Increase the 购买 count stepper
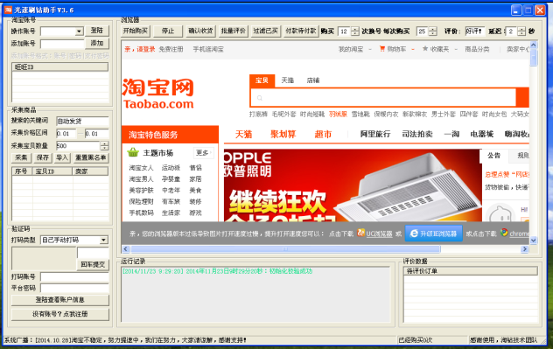This screenshot has height=349, width=553. (x=354, y=29)
